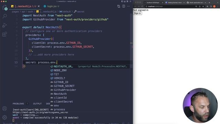Open the Customize Layout icon in the title bar
The height and width of the screenshot is (124, 220).
click(x=130, y=1)
